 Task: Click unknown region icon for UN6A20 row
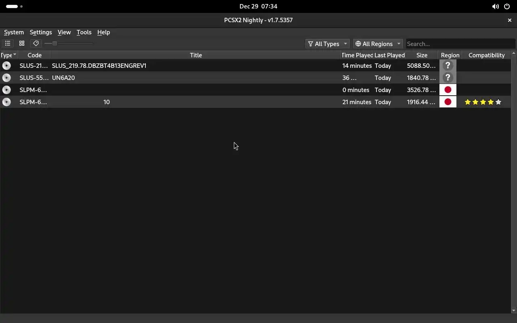click(448, 78)
